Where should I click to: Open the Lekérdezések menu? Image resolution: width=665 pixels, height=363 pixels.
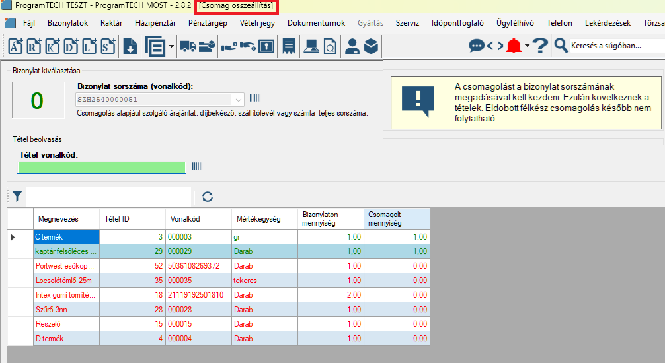tap(607, 23)
